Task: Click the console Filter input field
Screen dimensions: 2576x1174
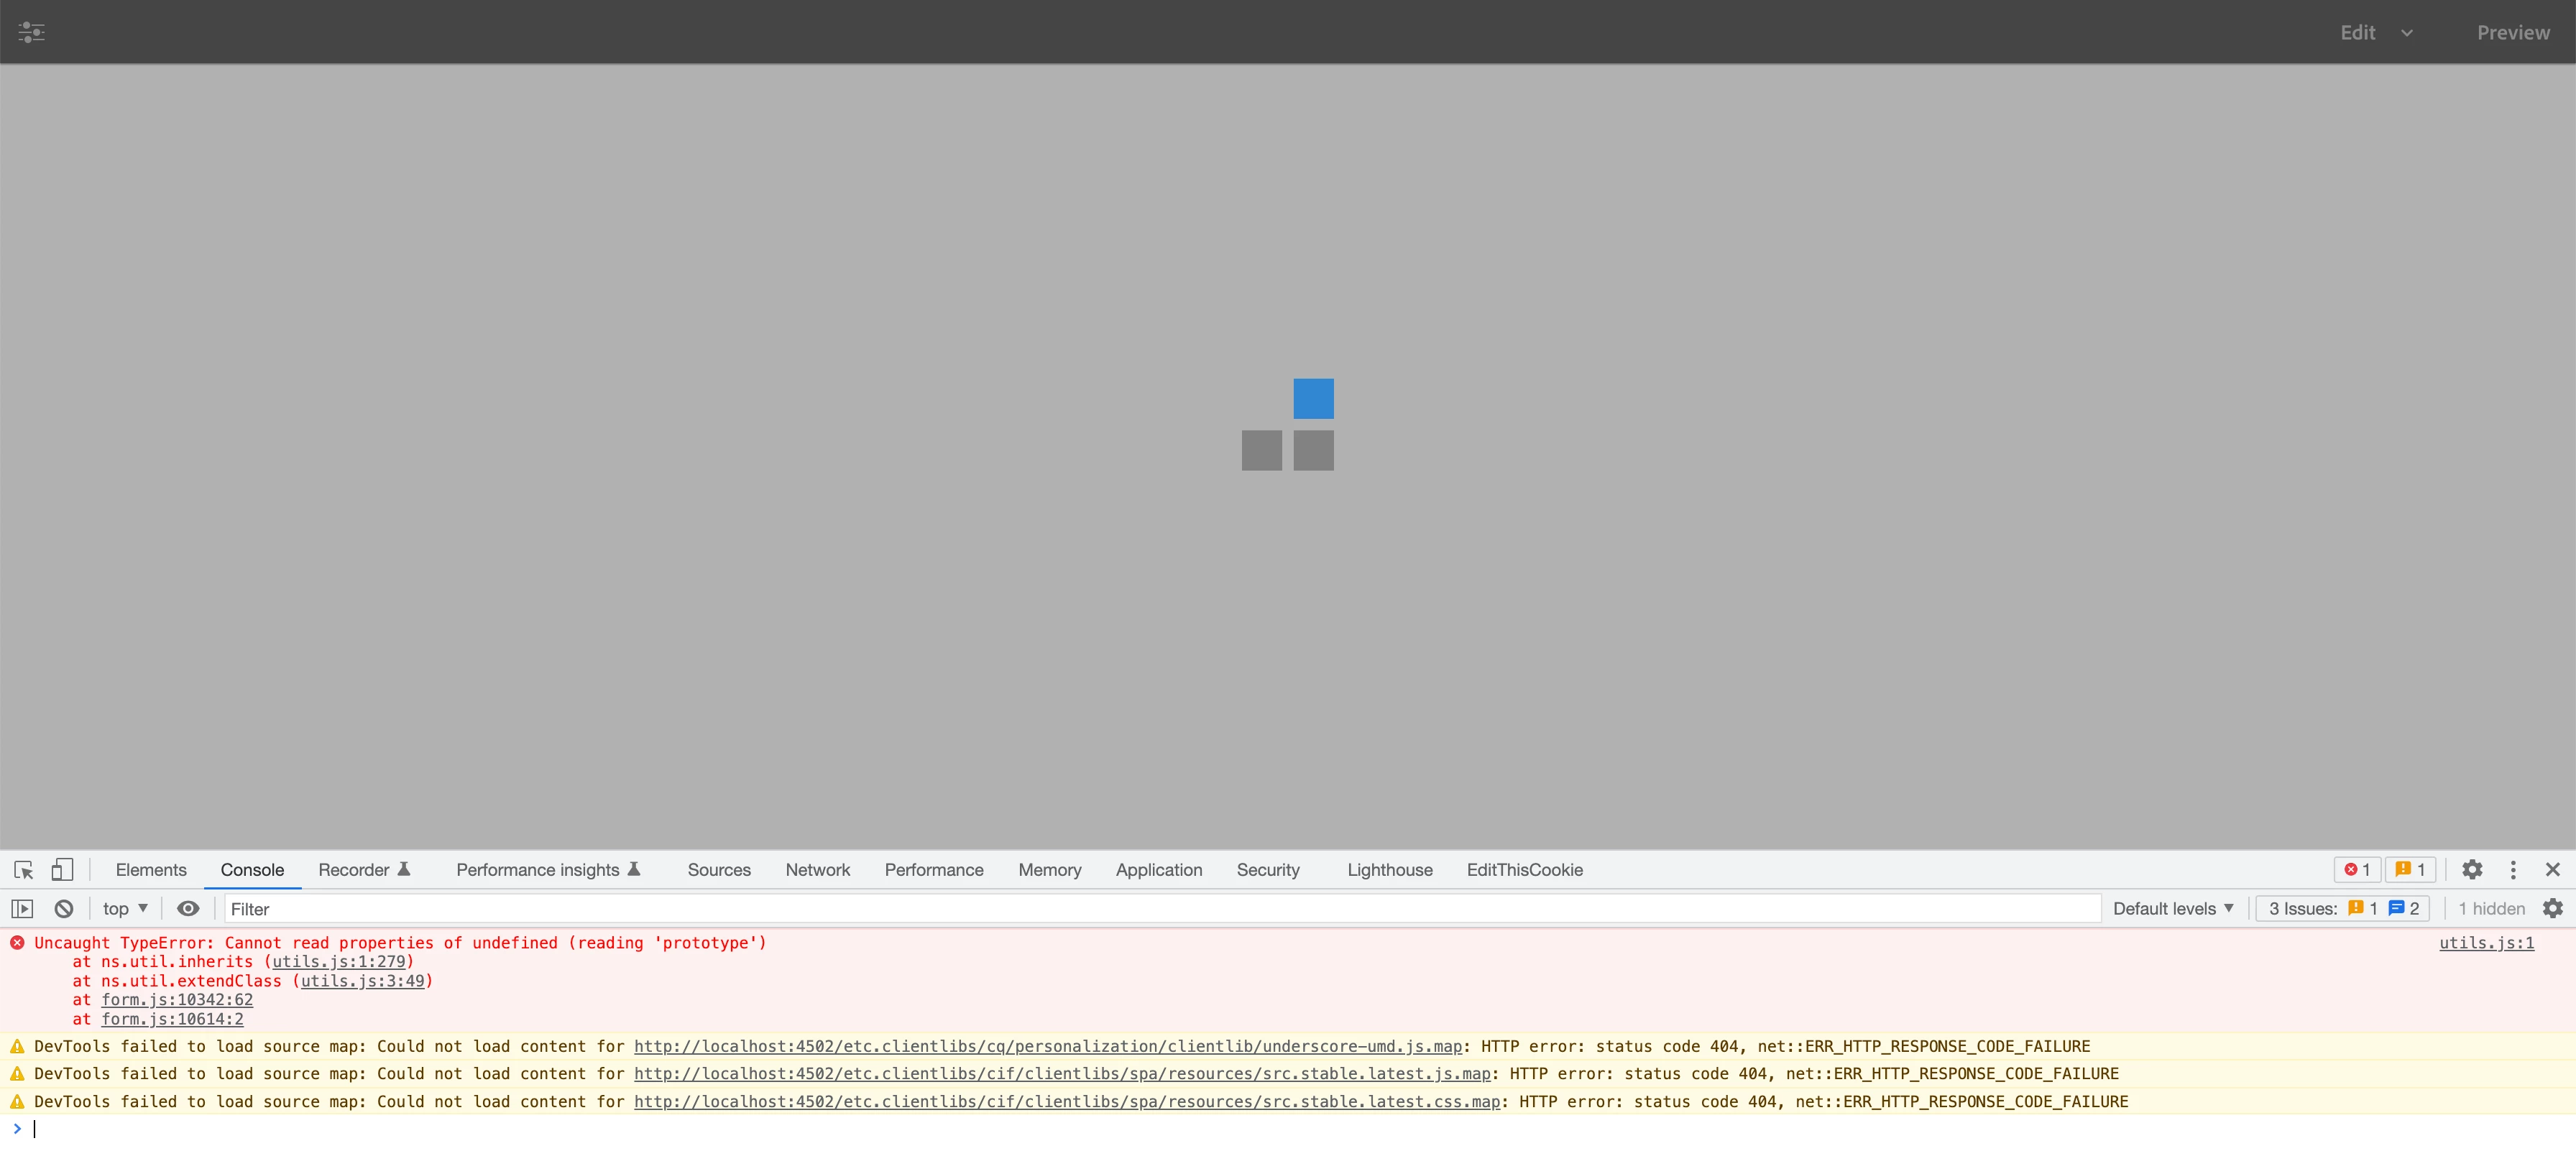Action: coord(1160,909)
